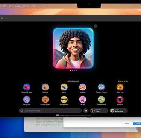Open the Help menu

pos(33,6)
